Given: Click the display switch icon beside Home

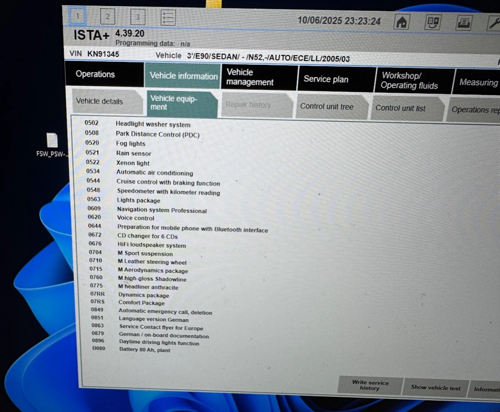Looking at the screenshot, I should [432, 22].
